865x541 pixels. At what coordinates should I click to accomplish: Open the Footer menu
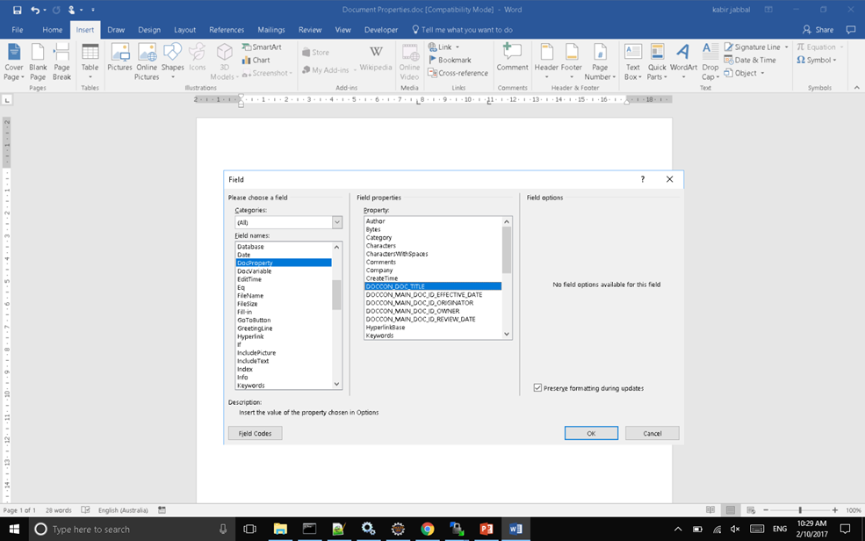tap(572, 62)
